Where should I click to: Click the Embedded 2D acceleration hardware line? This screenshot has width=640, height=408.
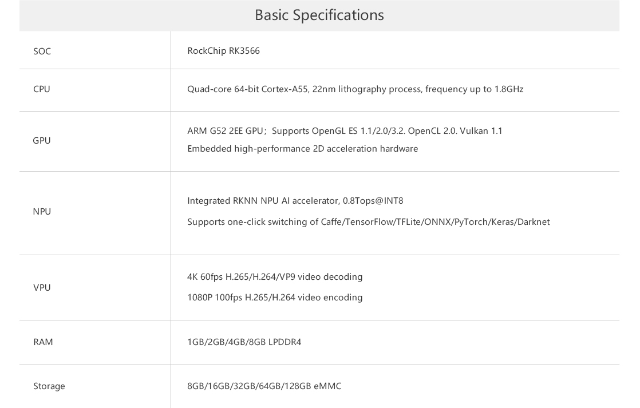pos(302,149)
